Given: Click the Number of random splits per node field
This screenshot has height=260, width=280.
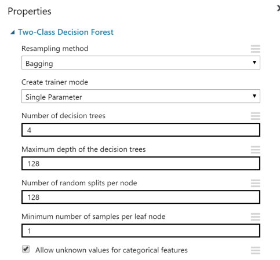Looking at the screenshot, I should (x=141, y=197).
